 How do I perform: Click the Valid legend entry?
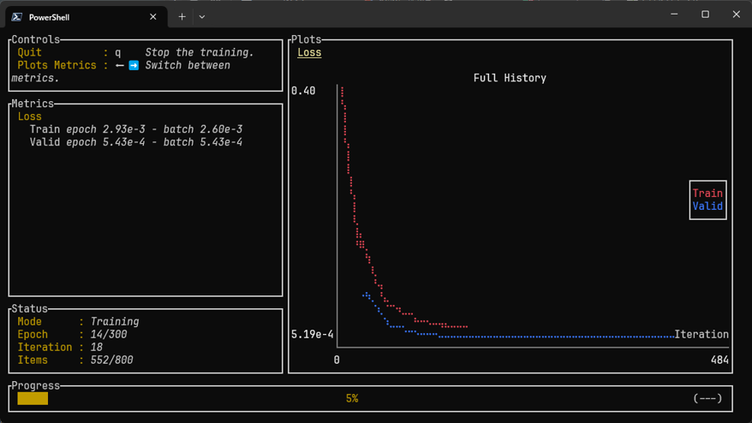click(x=707, y=206)
